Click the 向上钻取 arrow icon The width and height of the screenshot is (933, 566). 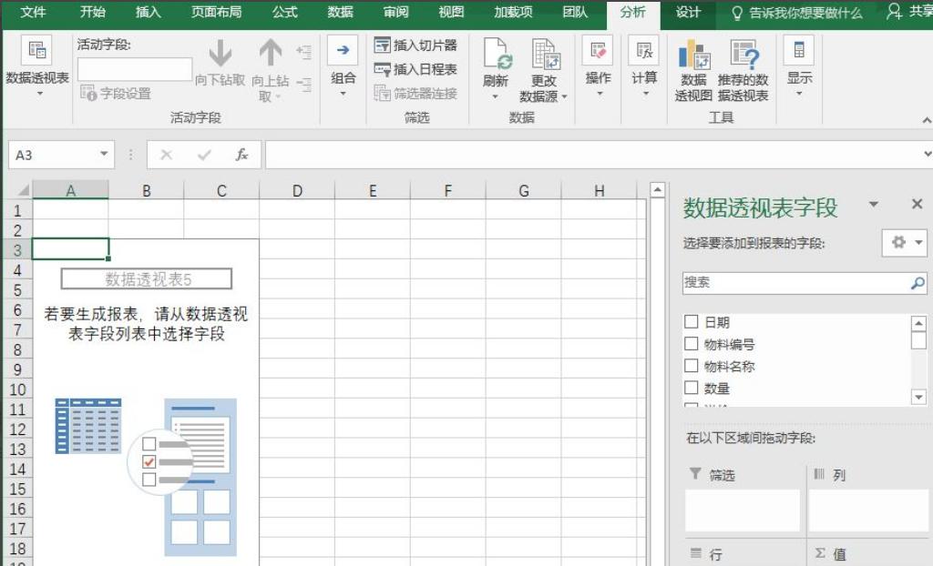tap(270, 54)
